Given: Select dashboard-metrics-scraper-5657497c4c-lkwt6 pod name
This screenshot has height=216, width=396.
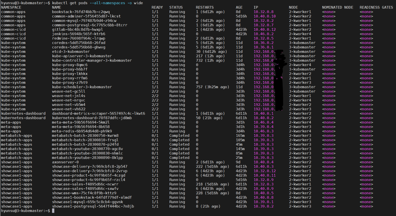Looking at the screenshot, I should [99, 114].
